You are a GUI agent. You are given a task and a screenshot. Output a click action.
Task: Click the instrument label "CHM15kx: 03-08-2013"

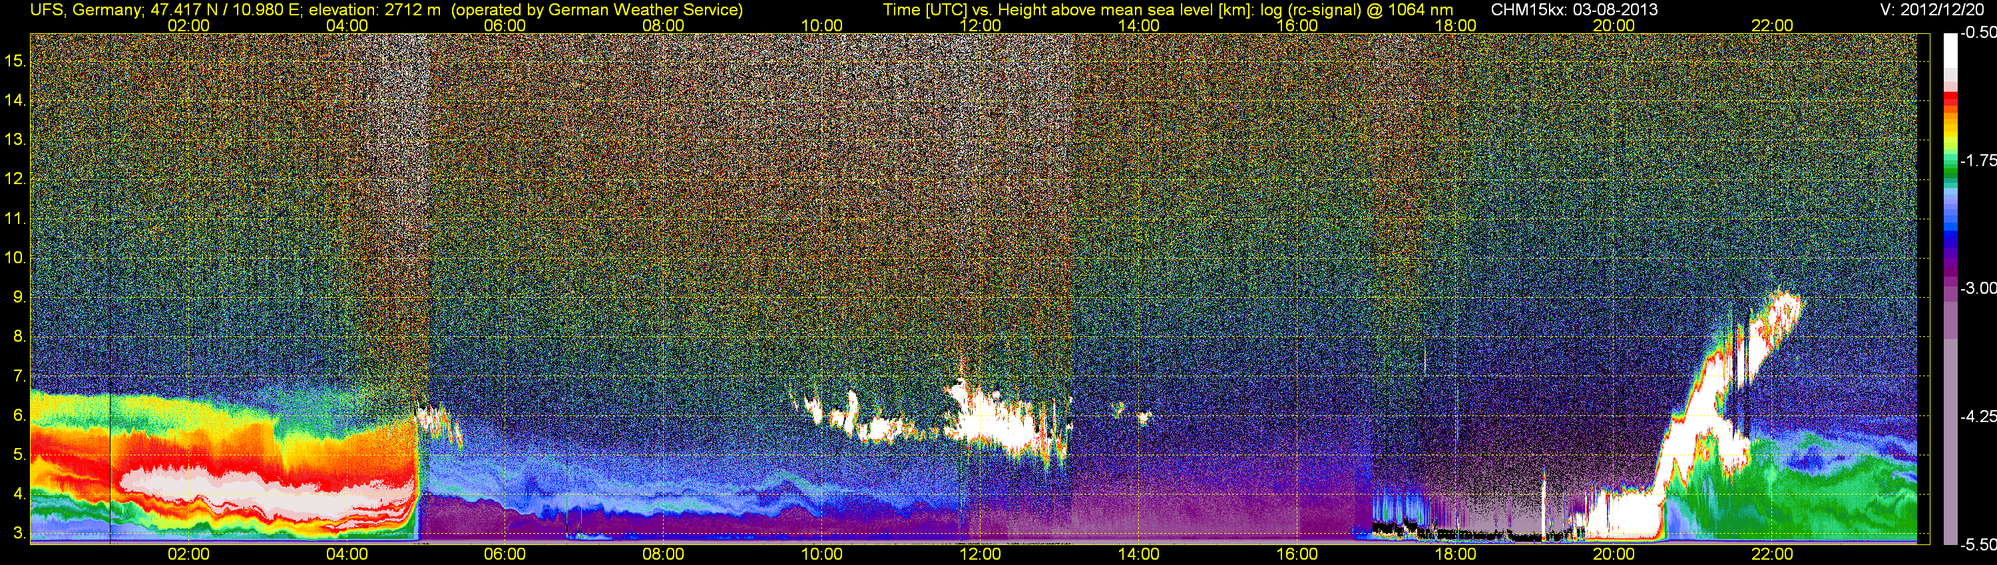1573,9
